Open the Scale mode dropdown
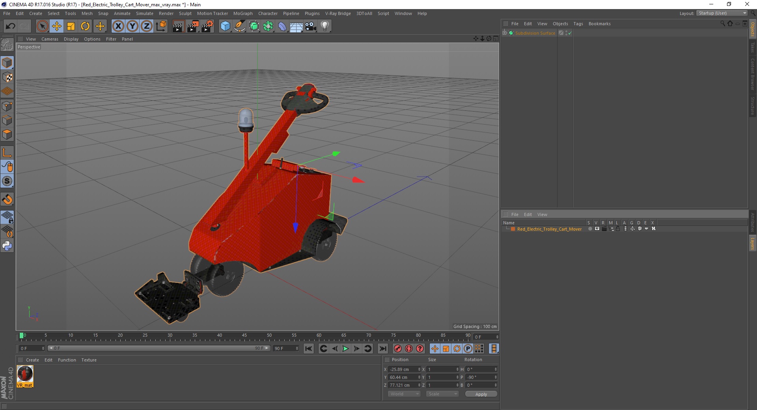 [x=442, y=394]
